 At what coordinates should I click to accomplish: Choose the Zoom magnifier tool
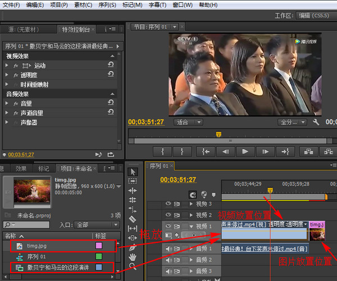tap(133, 266)
